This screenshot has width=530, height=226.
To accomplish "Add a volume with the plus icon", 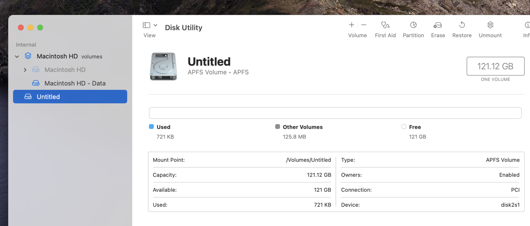I will 351,25.
